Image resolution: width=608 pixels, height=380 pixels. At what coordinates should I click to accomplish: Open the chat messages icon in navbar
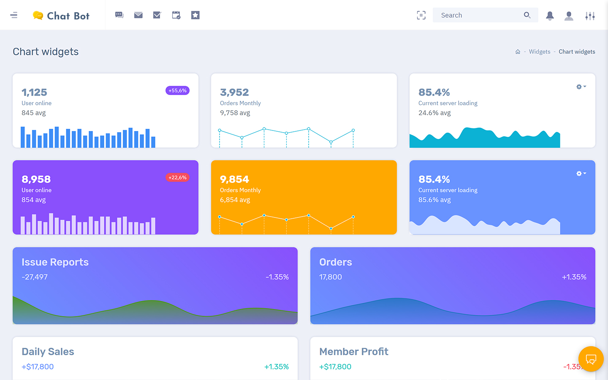(119, 15)
